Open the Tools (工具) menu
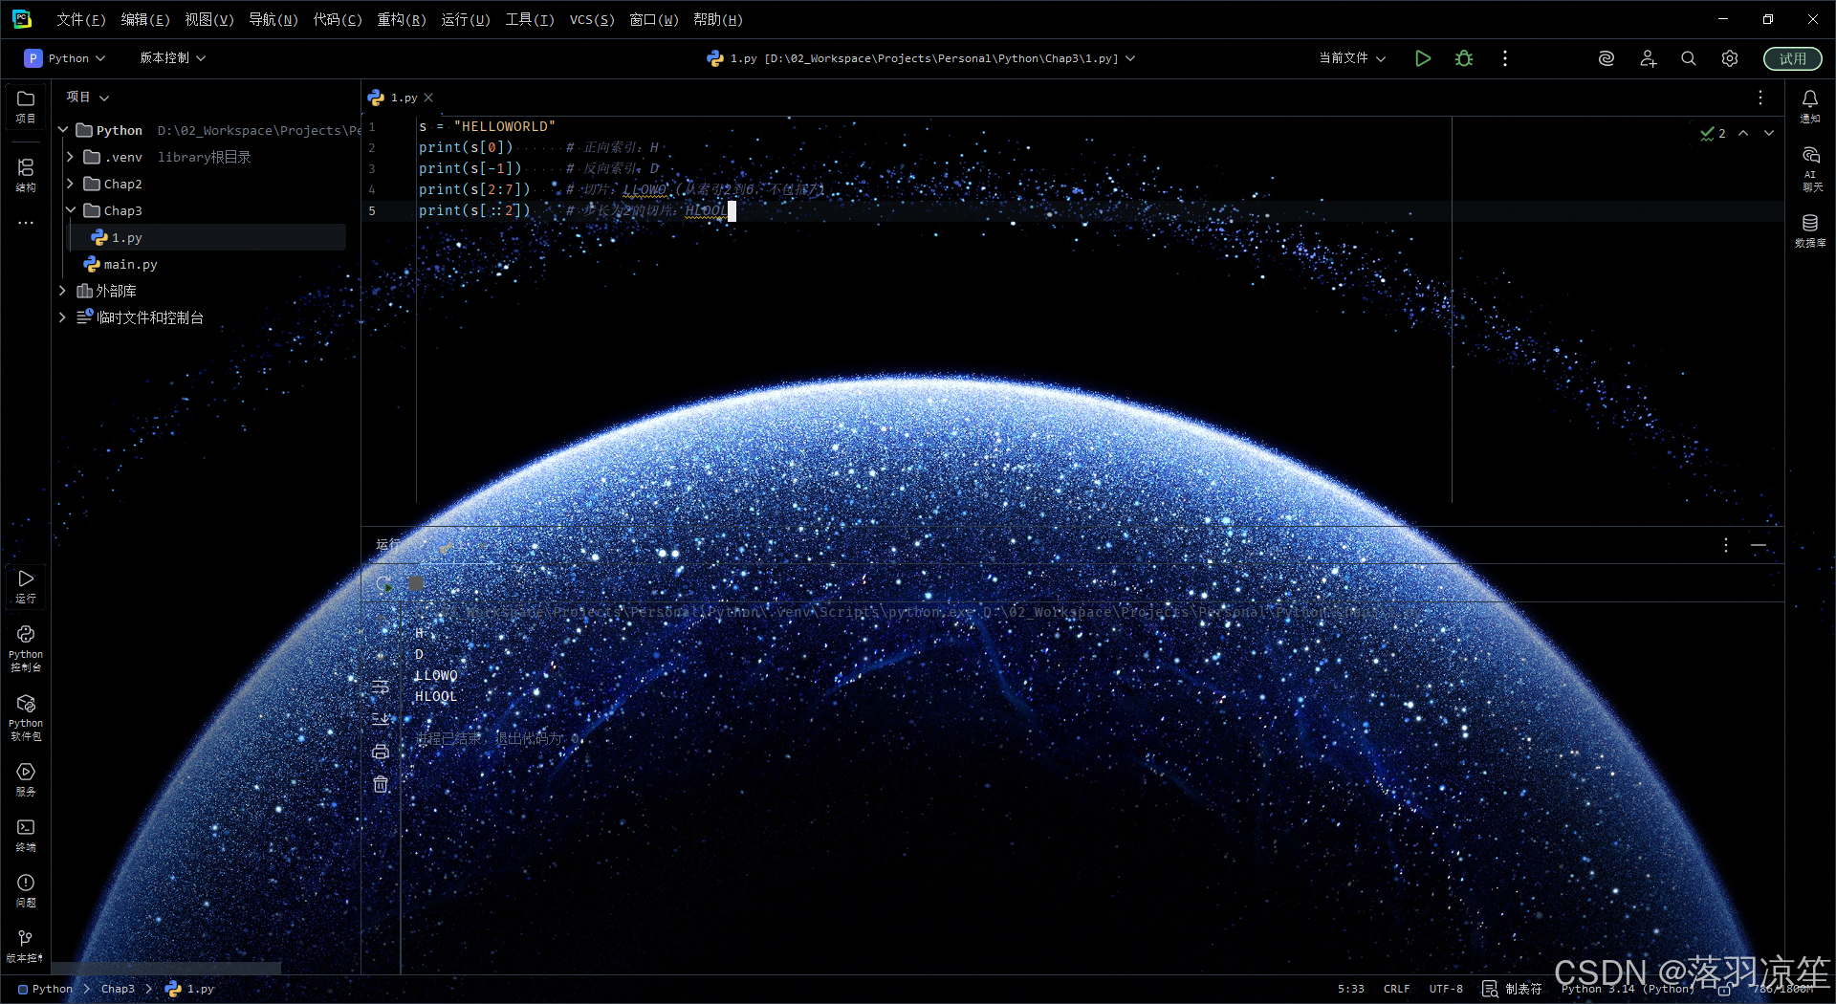This screenshot has width=1836, height=1004. 530,19
